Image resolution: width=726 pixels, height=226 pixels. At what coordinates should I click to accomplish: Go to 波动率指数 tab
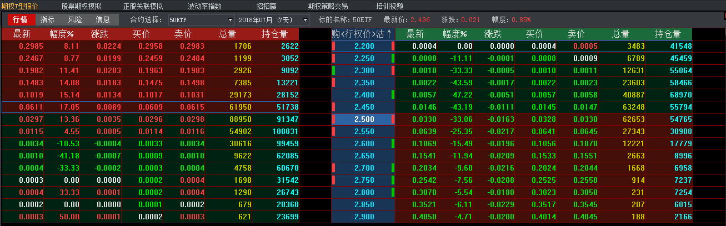coord(204,6)
